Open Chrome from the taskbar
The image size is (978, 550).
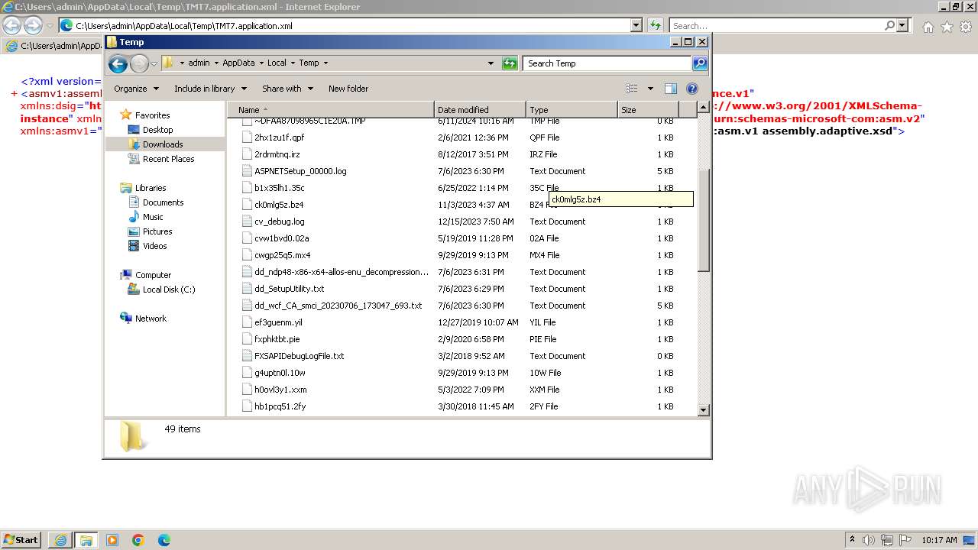(x=138, y=540)
